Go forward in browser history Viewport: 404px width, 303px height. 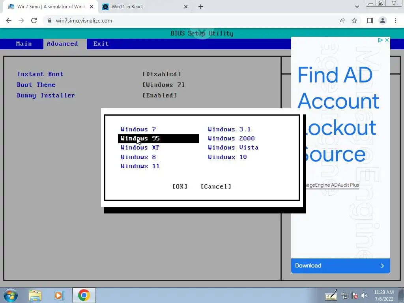tap(21, 21)
